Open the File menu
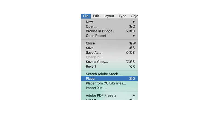219x114 pixels. click(x=86, y=16)
